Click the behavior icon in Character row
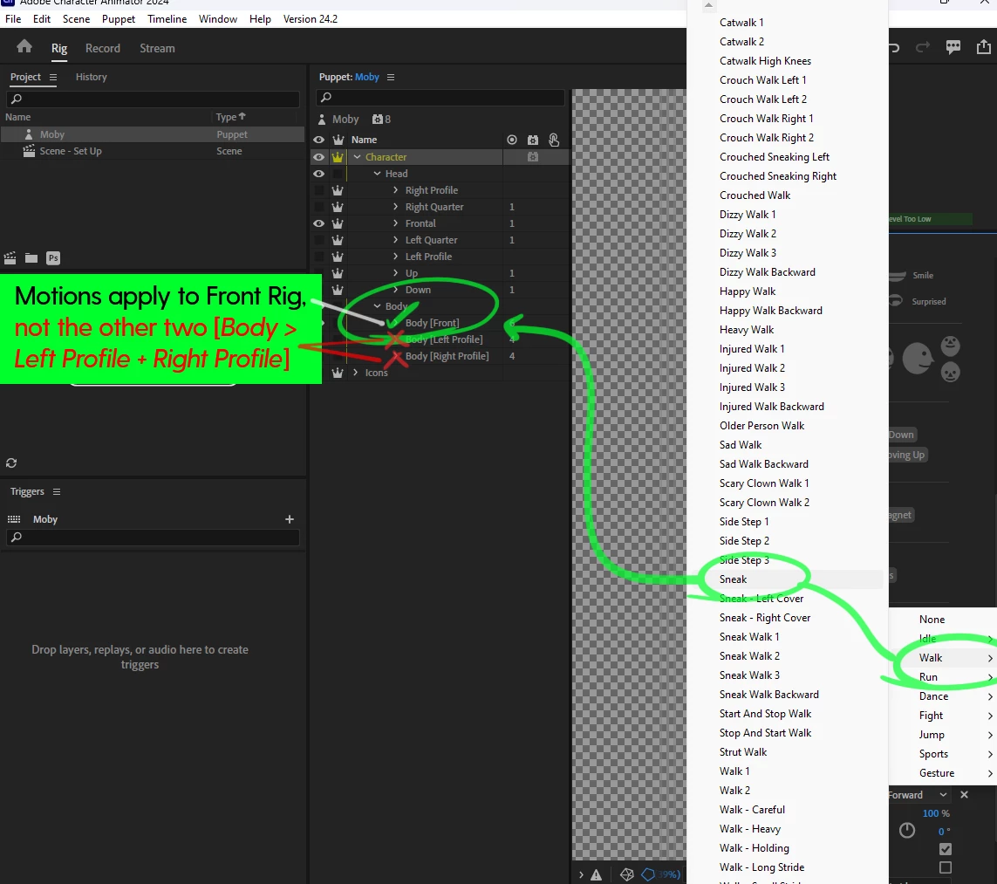The image size is (997, 884). [533, 156]
